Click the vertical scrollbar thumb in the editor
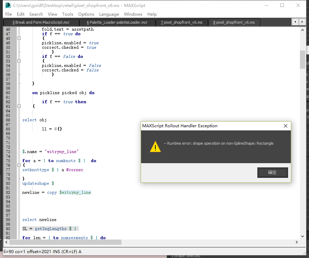Screen dimensions: 309x258 [302, 59]
